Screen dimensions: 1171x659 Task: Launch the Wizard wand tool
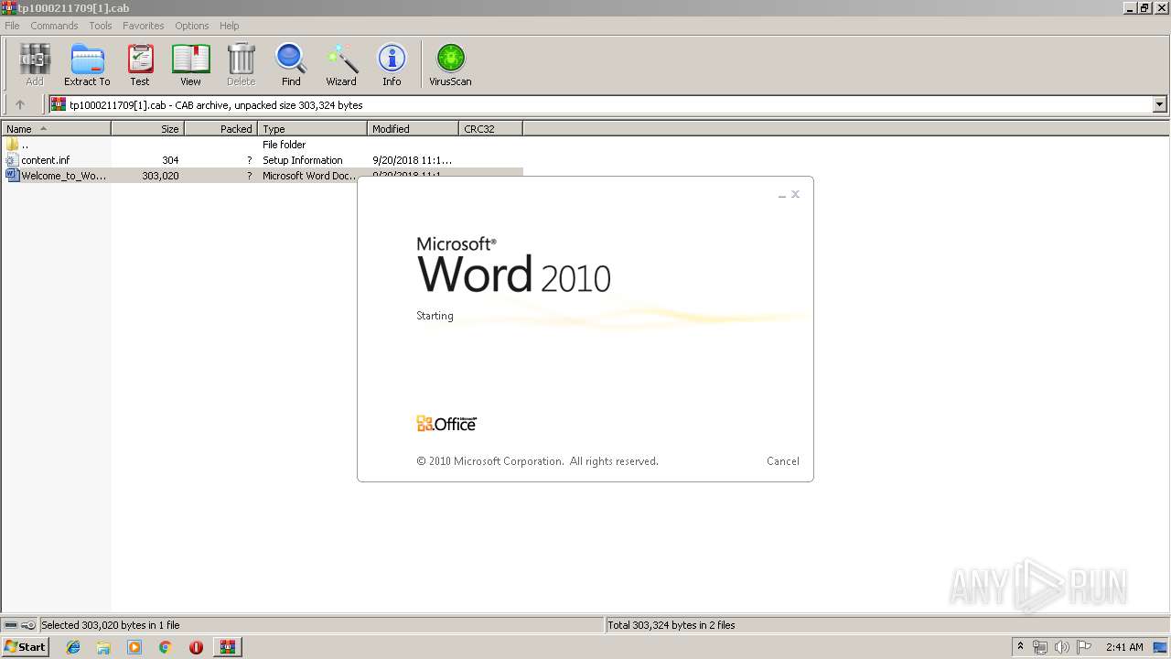pos(341,65)
